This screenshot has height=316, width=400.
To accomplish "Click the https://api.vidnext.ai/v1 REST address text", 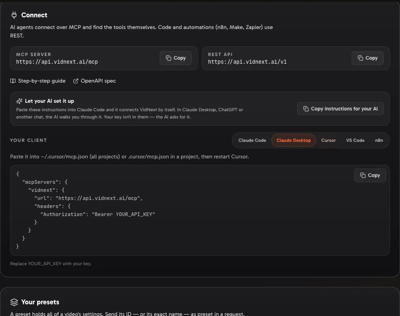I will [247, 62].
